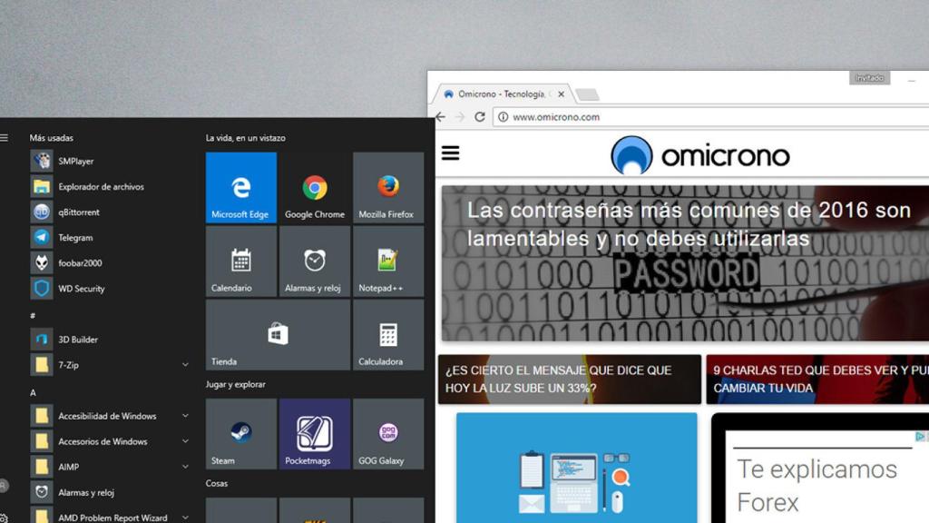
Task: Expand the 7-Zip app group
Action: pyautogui.click(x=184, y=364)
